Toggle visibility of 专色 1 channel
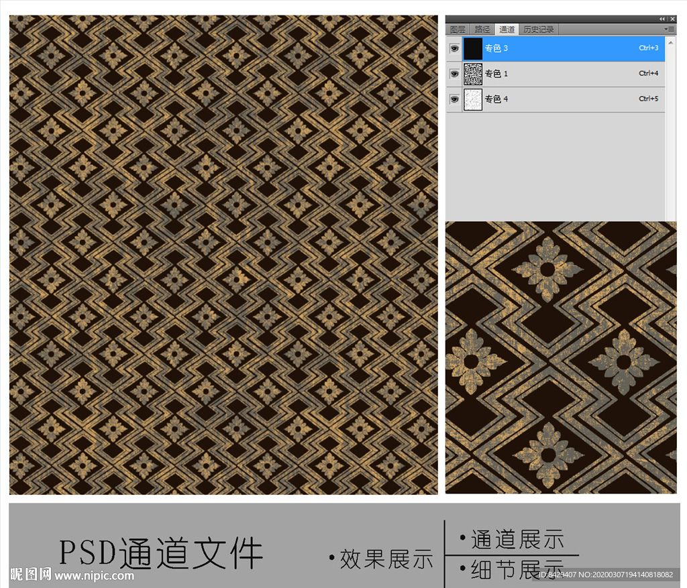This screenshot has height=588, width=687. coord(454,74)
